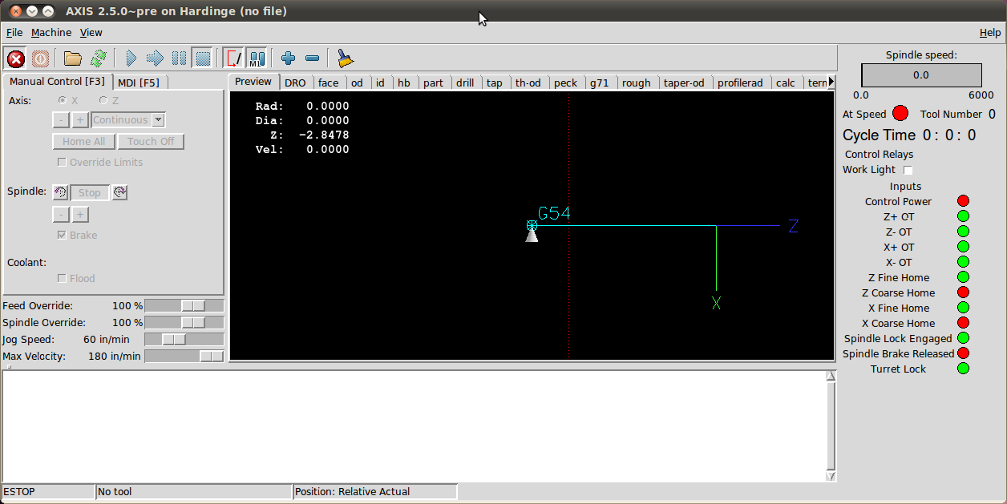Open the th-od tab
This screenshot has height=504, width=1007.
(528, 83)
